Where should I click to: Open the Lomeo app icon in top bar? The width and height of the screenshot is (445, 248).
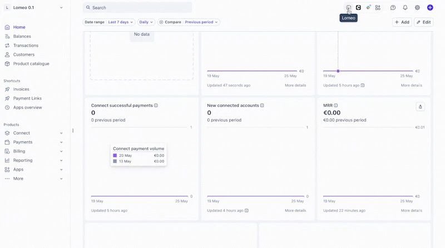pyautogui.click(x=348, y=8)
